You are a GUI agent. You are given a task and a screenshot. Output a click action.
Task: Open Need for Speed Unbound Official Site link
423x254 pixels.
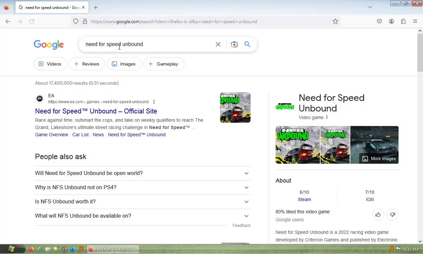point(96,111)
